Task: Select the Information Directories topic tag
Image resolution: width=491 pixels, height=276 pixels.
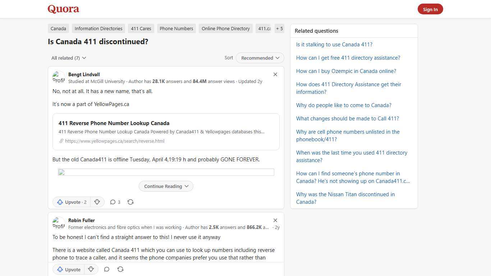Action: point(98,28)
